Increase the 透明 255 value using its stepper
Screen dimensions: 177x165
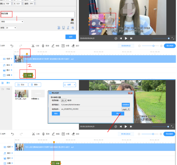pyautogui.click(x=35, y=3)
